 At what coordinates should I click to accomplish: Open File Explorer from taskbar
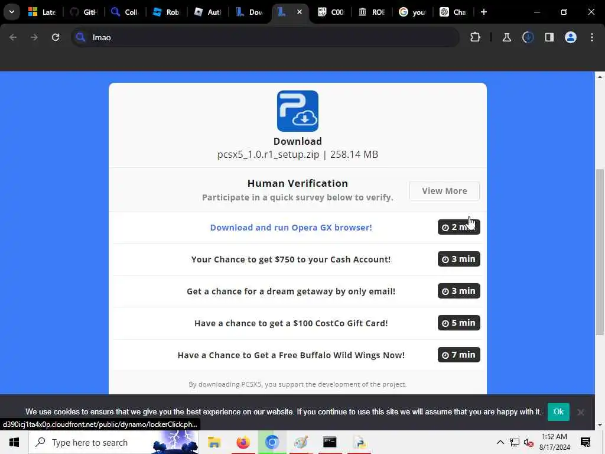214,442
